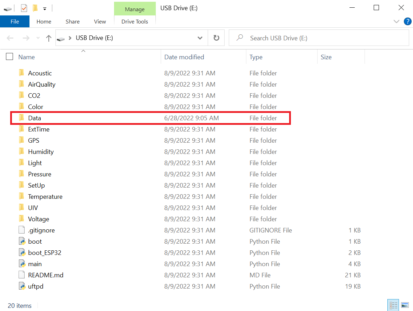Image resolution: width=413 pixels, height=311 pixels.
Task: Select the Voltage folder
Action: pos(39,219)
